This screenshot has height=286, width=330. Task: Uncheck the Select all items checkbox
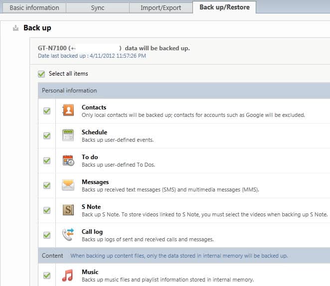pyautogui.click(x=41, y=74)
